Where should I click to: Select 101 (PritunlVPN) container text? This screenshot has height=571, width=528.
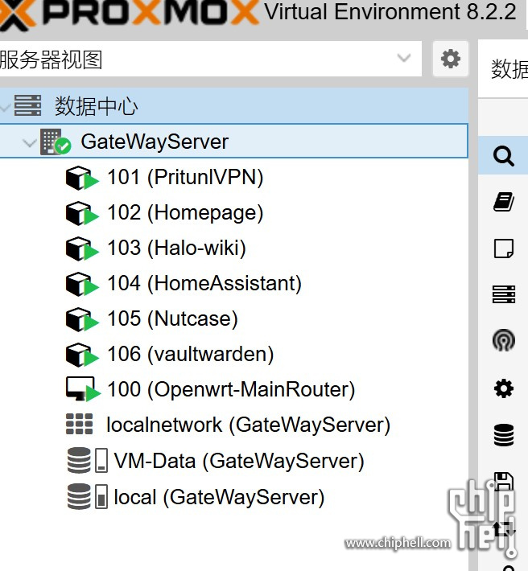click(x=185, y=178)
